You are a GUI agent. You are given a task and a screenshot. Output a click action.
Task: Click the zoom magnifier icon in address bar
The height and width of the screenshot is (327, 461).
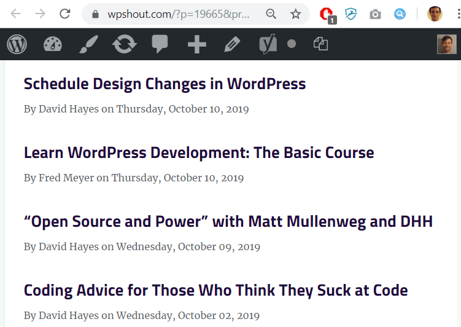[x=271, y=14]
